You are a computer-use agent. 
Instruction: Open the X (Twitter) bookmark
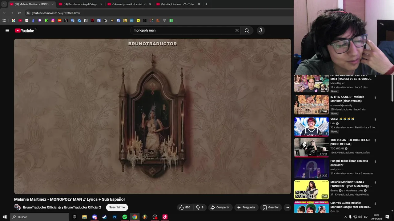pyautogui.click(x=66, y=21)
